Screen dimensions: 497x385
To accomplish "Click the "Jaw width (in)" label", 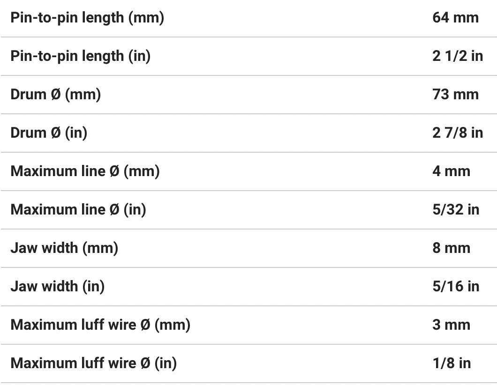I will (x=57, y=287).
